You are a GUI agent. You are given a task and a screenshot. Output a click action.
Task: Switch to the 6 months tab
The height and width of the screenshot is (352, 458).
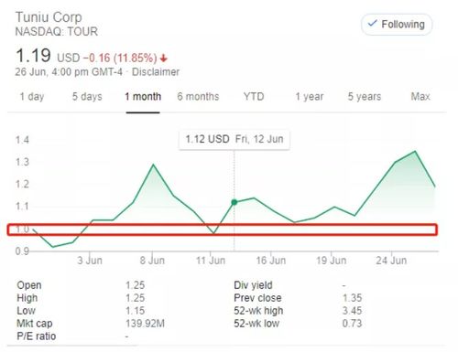[x=198, y=97]
